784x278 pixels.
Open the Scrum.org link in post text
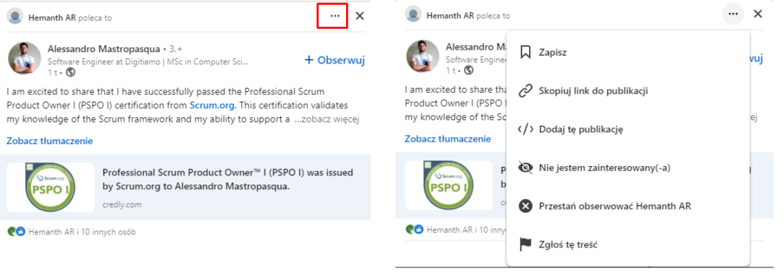(x=213, y=106)
